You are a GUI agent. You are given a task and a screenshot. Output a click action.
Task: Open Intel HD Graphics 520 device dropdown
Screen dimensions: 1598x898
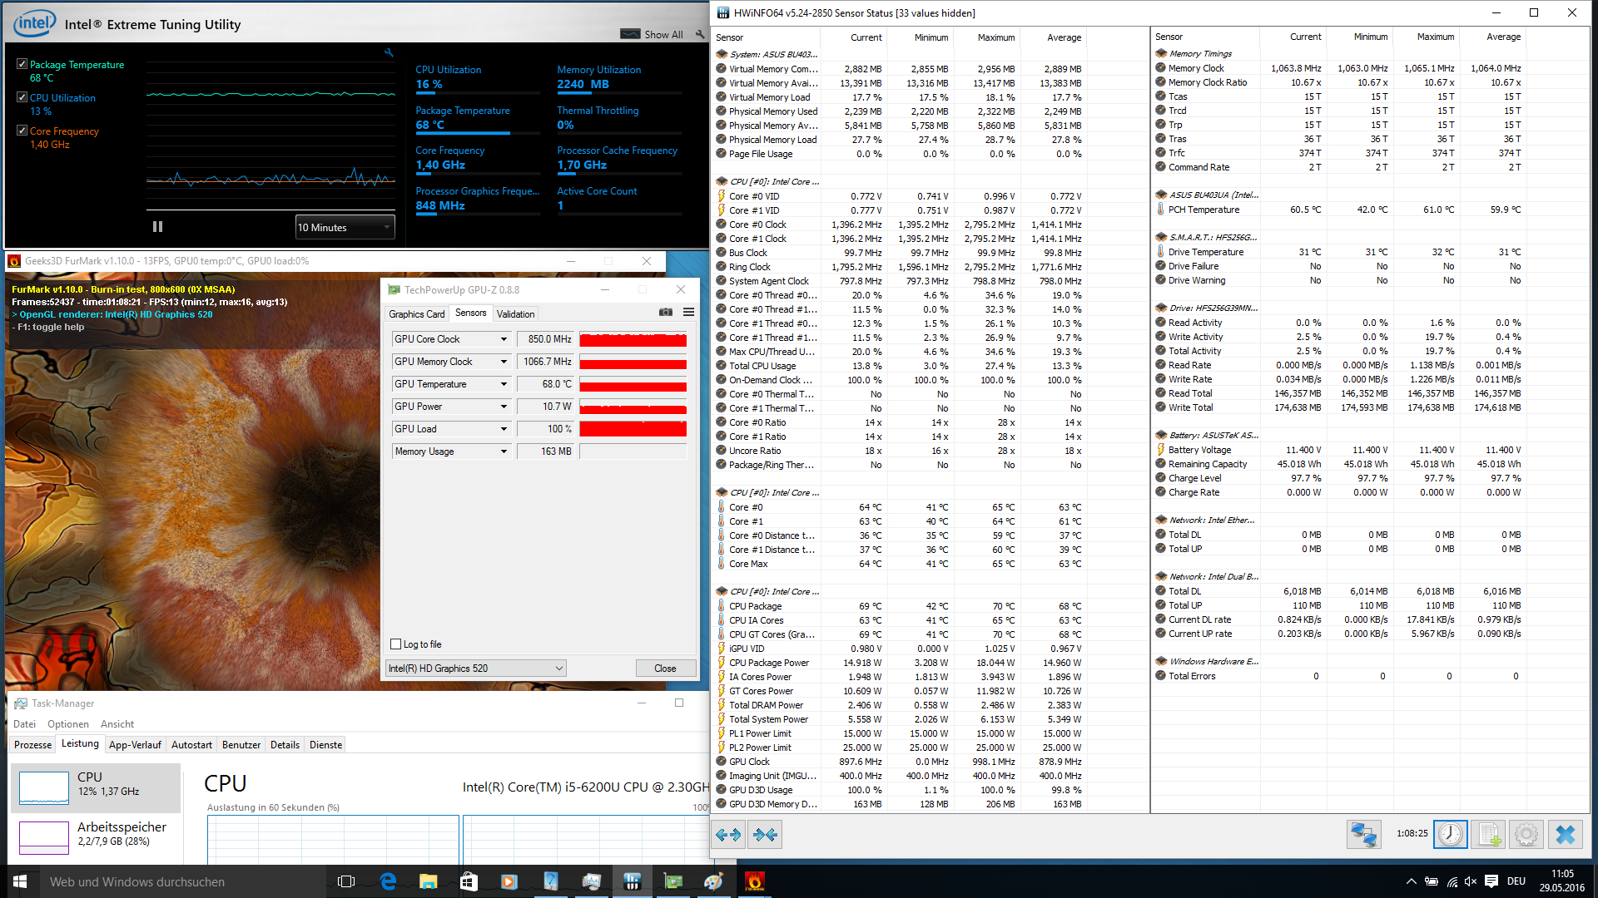476,669
